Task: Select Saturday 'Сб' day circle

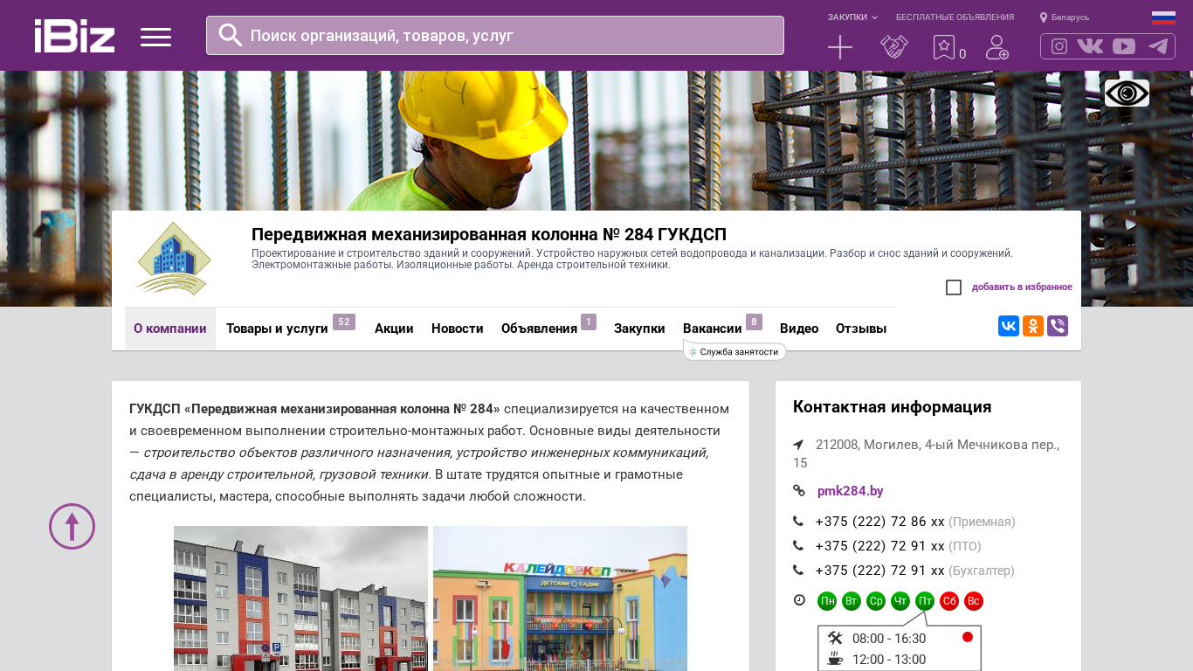Action: 949,601
